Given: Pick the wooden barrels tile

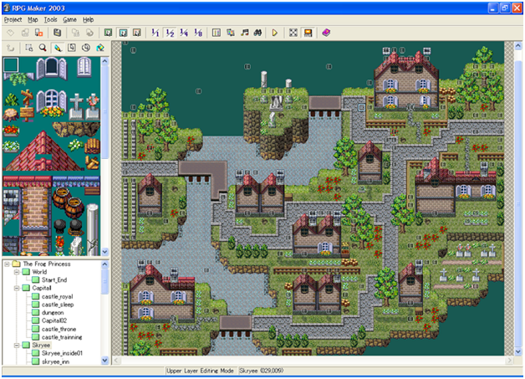Looking at the screenshot, I should 68,203.
